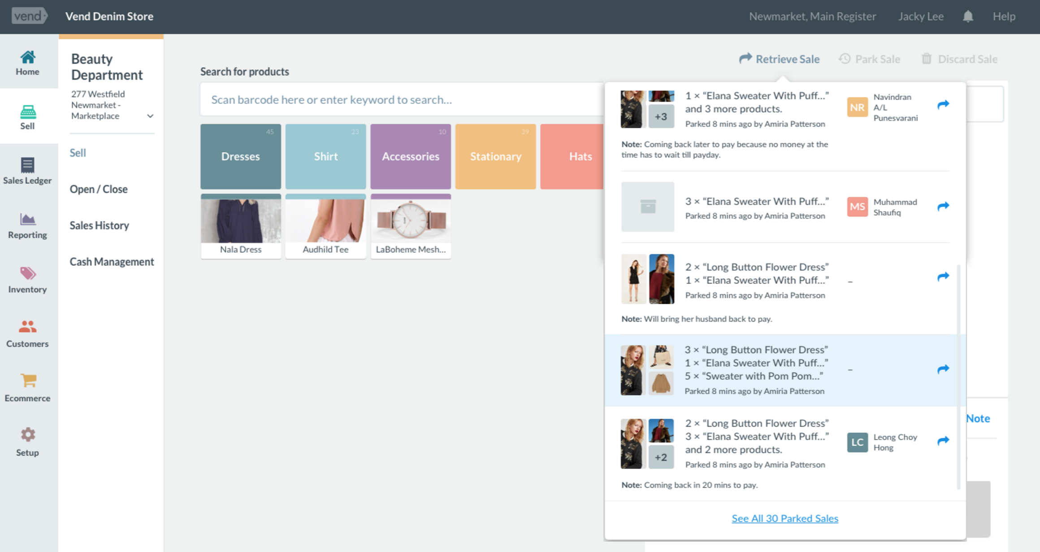The width and height of the screenshot is (1040, 552).
Task: Click See All 30 Parked Sales link
Action: pyautogui.click(x=784, y=518)
